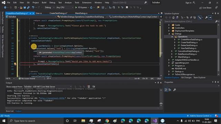The image size is (221, 124).
Task: Open File Explorer from the taskbar
Action: (x=83, y=121)
